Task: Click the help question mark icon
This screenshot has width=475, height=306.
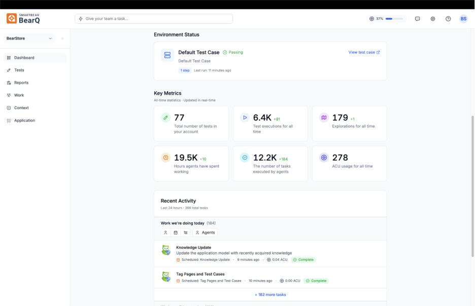Action: pos(448,19)
